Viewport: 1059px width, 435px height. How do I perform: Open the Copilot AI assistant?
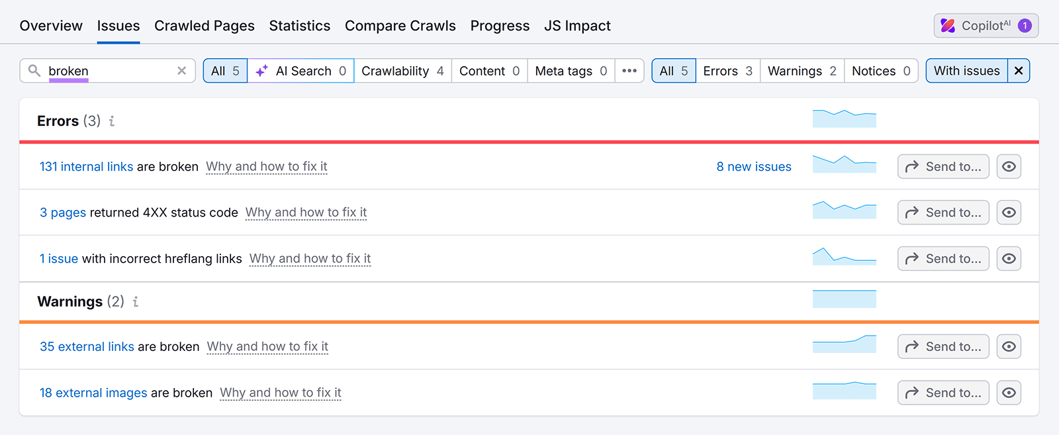pos(984,26)
